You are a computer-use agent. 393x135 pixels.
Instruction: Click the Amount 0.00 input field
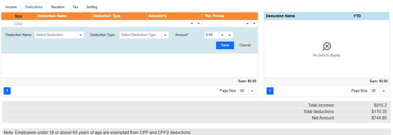point(212,35)
